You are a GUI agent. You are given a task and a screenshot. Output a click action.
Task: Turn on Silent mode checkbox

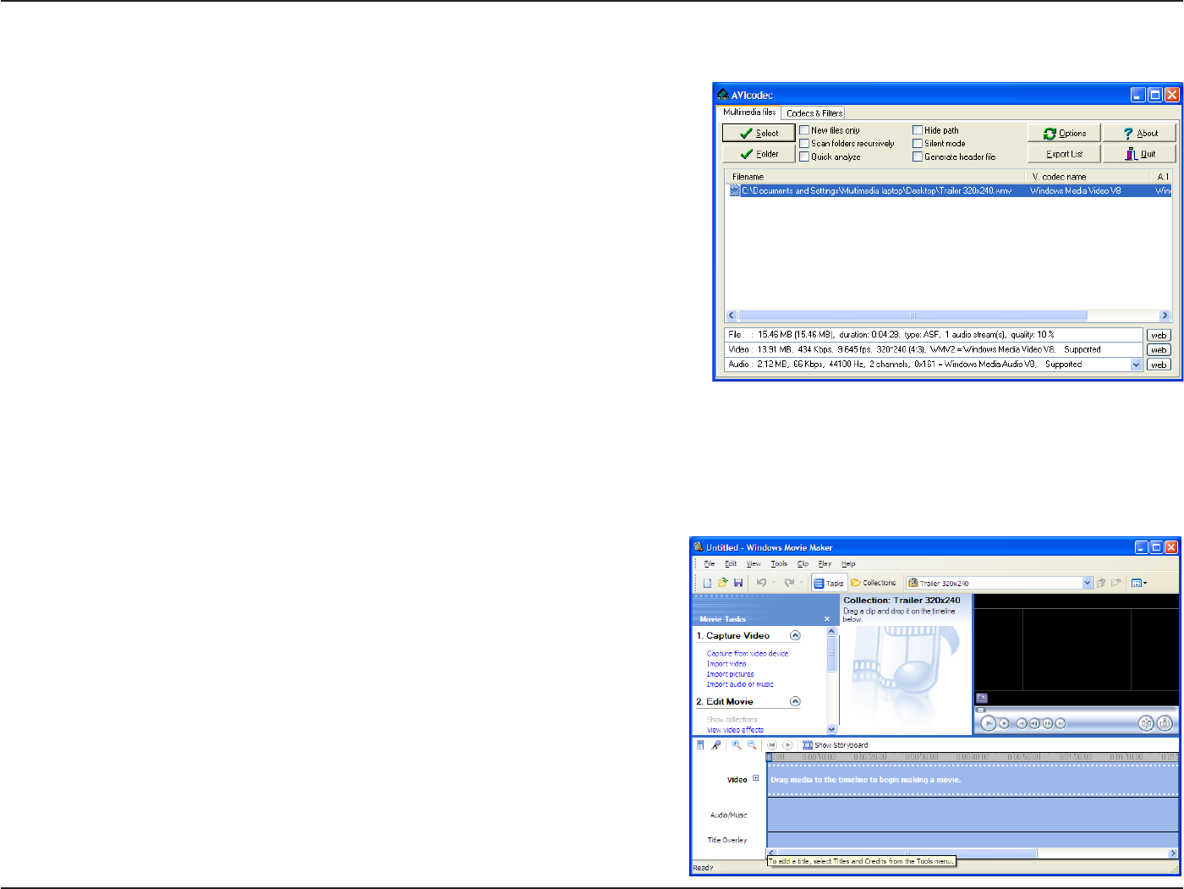(x=918, y=144)
